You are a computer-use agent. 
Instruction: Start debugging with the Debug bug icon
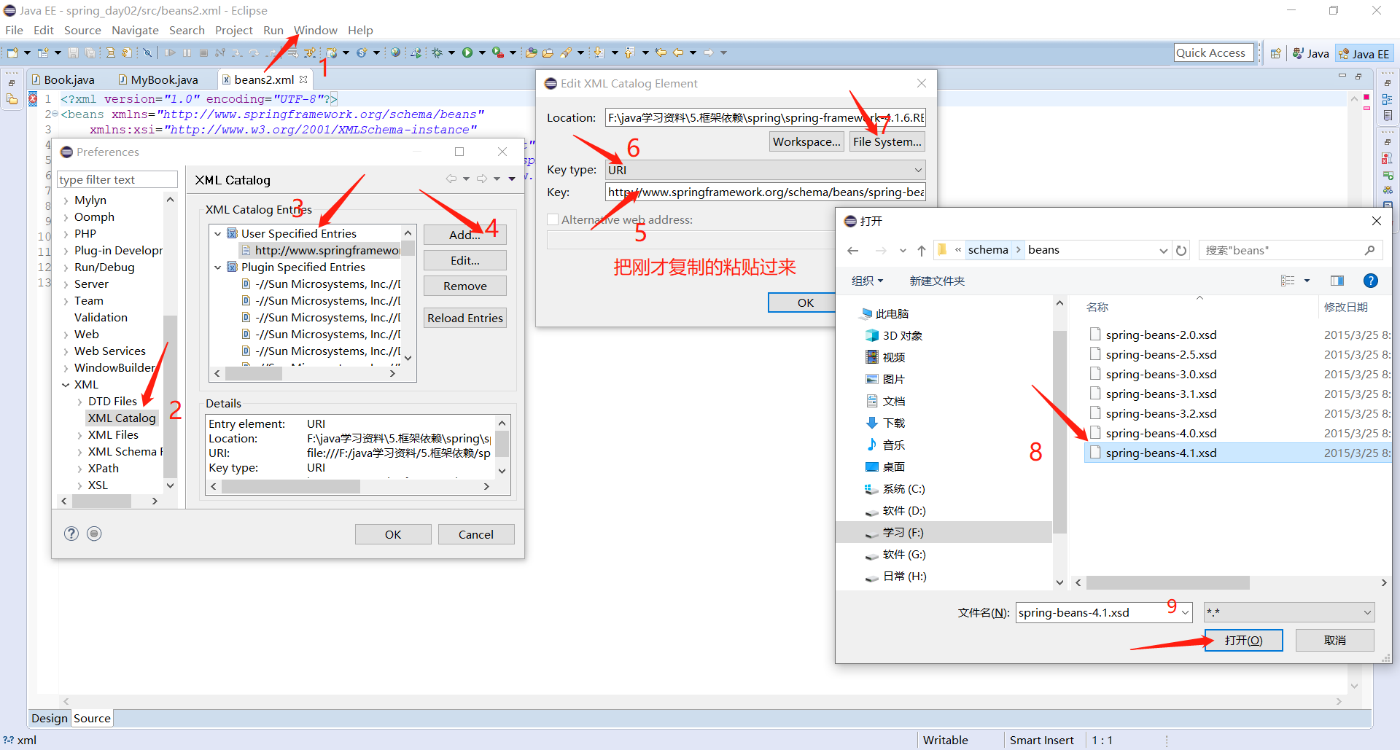(x=440, y=52)
